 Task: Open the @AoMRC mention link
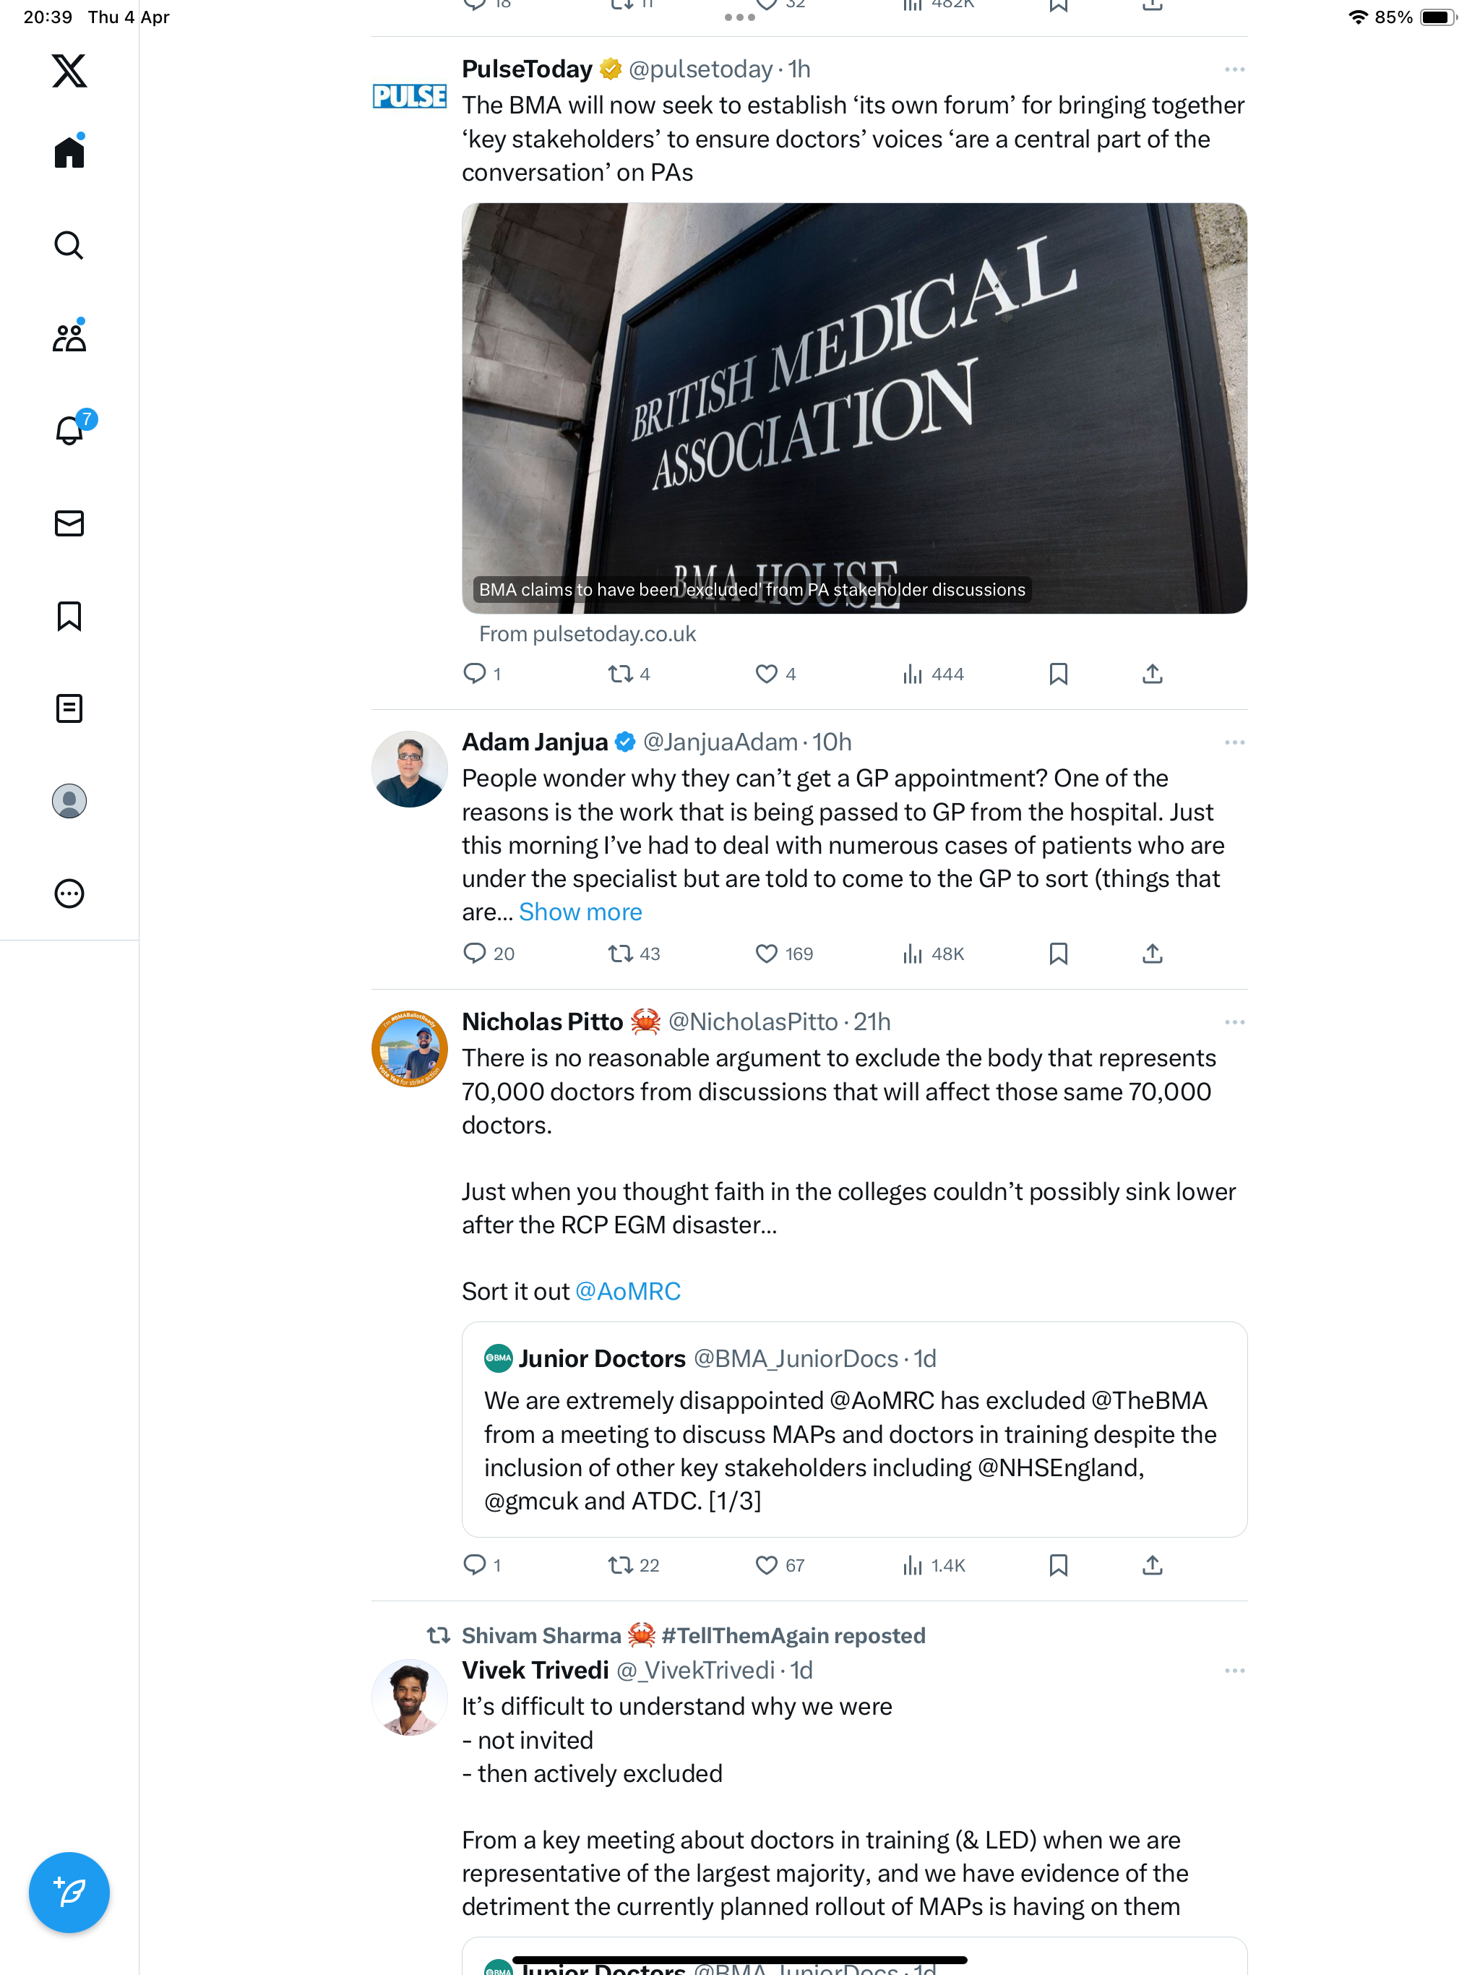627,1291
